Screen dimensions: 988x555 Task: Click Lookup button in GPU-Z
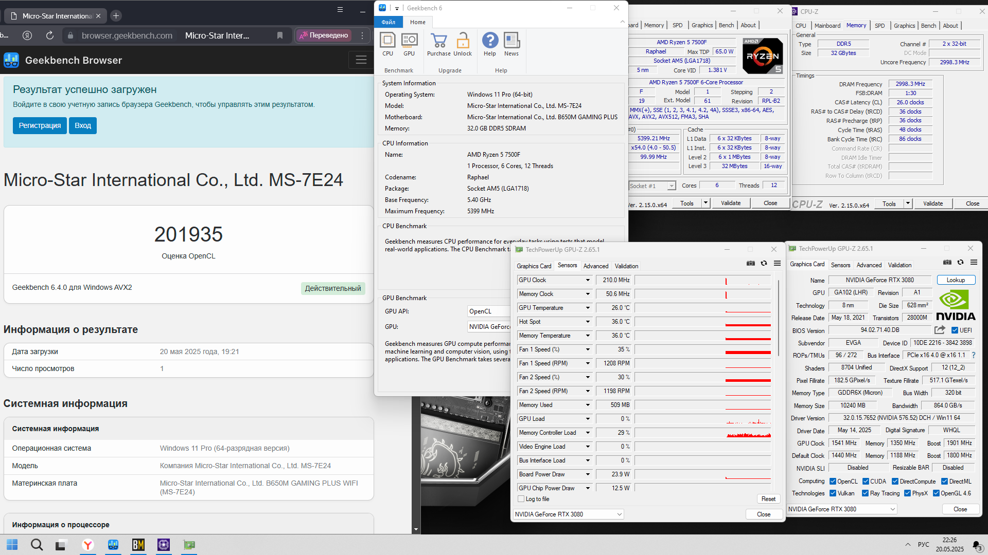(956, 280)
